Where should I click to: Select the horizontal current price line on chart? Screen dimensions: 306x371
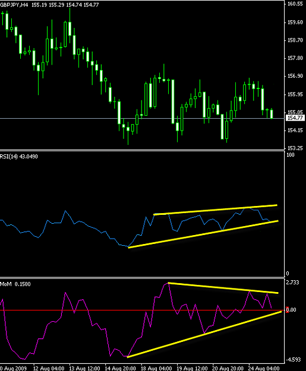click(142, 118)
